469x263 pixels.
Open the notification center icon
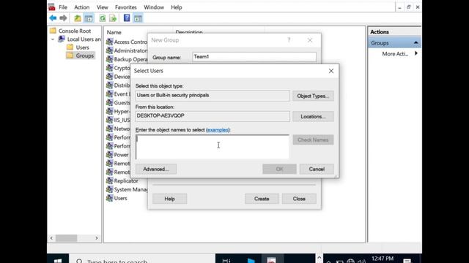(x=407, y=261)
